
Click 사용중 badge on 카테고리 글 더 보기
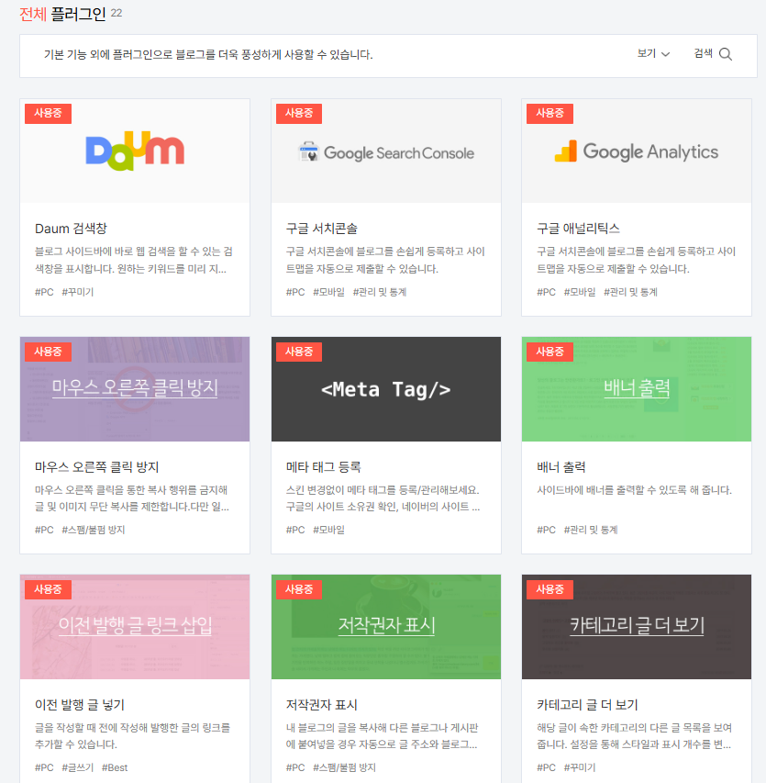click(550, 589)
